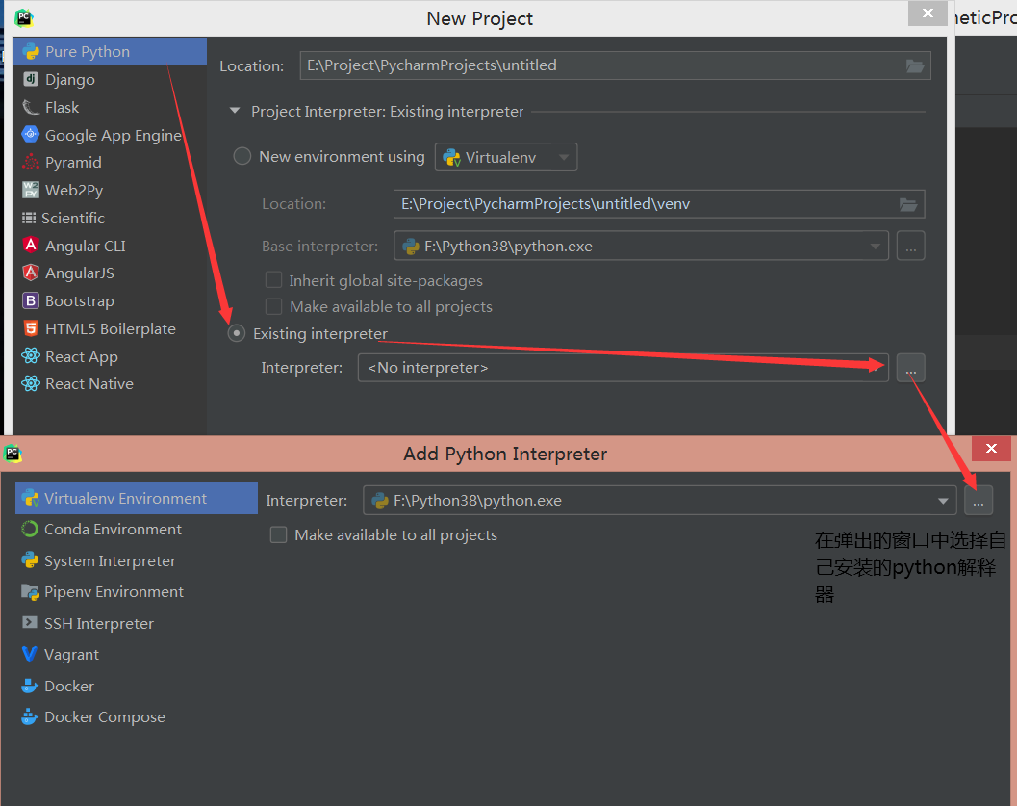The image size is (1017, 806).
Task: Choose Conda Environment entry
Action: pyautogui.click(x=137, y=529)
